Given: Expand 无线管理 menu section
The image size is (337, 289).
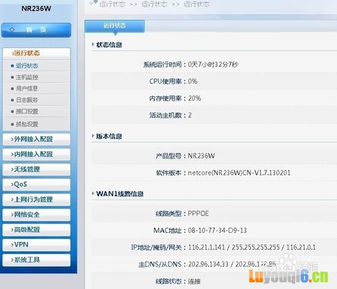Looking at the screenshot, I should coord(36,169).
